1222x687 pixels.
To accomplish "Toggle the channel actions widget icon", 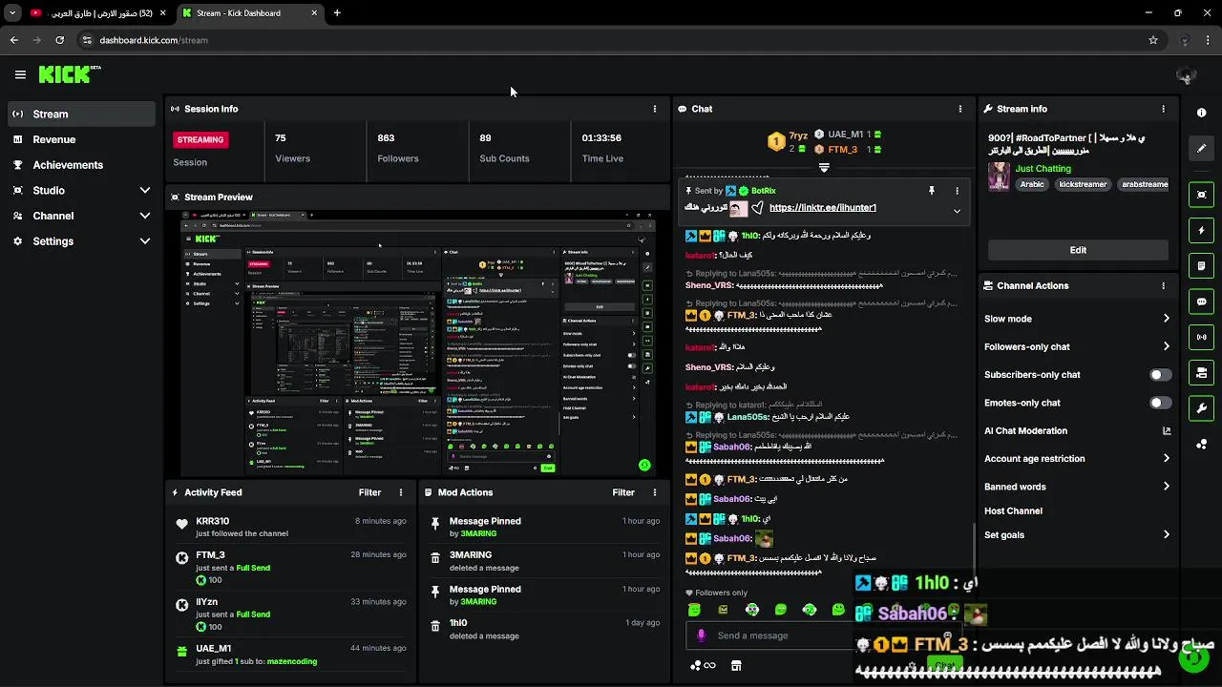I will click(1201, 372).
